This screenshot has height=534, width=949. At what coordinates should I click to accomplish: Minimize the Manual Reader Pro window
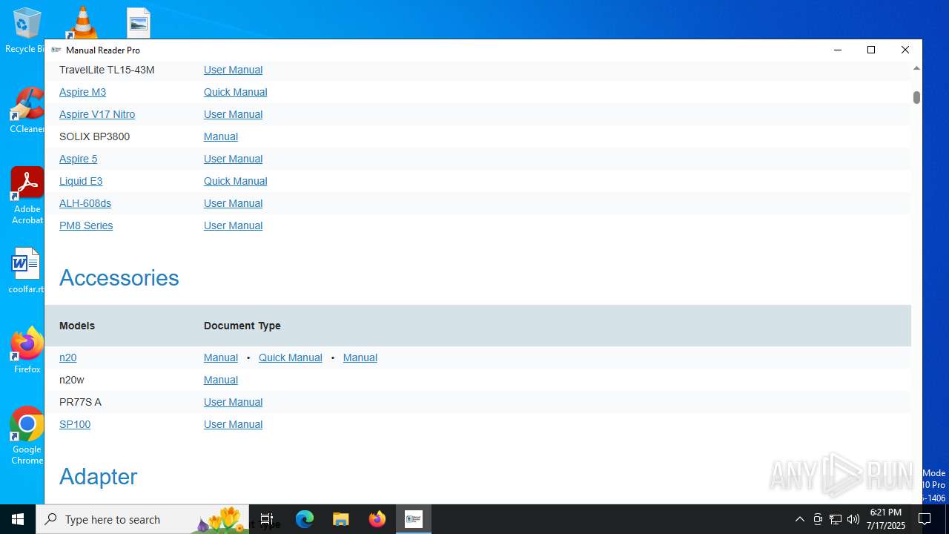(837, 50)
